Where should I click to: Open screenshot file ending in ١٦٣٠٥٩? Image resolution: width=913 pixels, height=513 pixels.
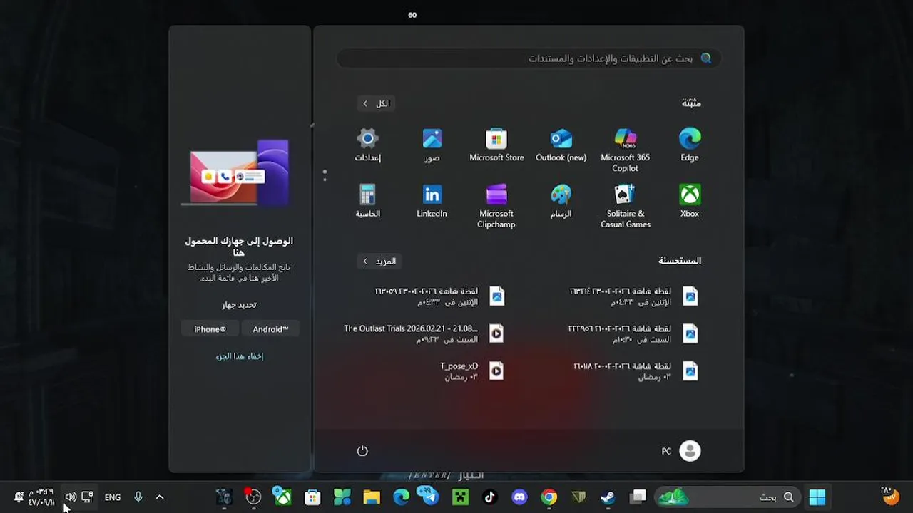440,296
